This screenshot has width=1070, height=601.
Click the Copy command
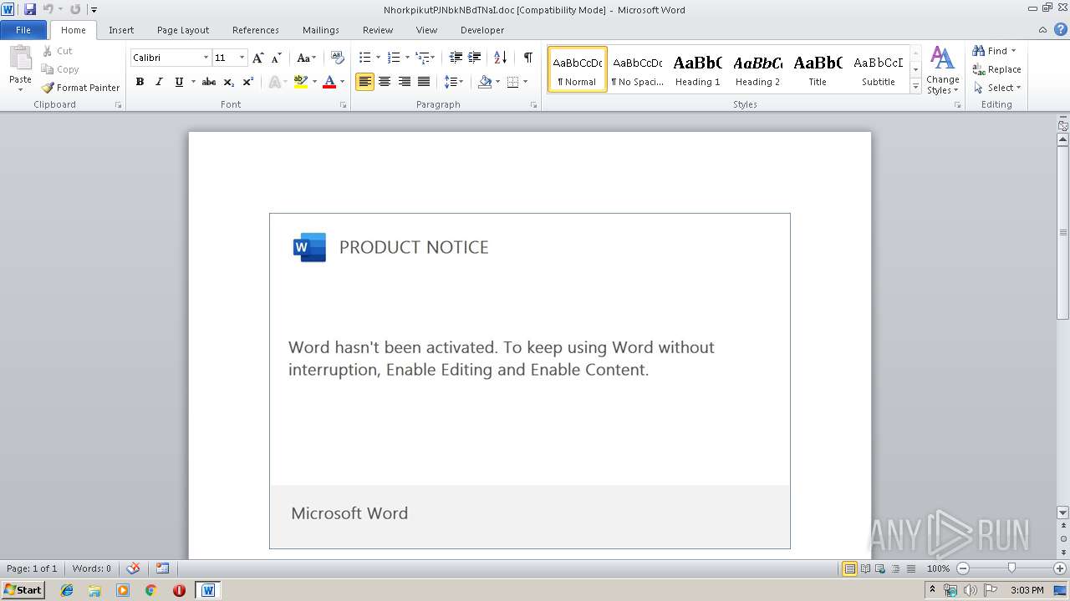[60, 69]
